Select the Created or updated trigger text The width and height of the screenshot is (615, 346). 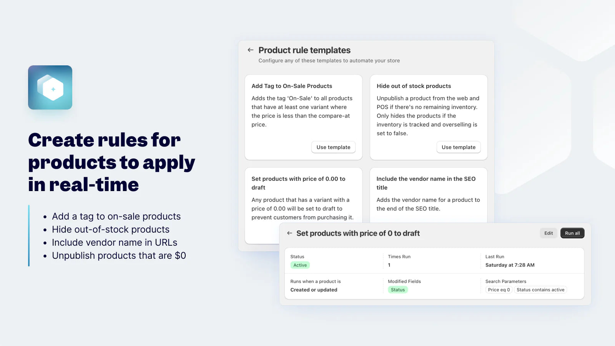pos(314,290)
